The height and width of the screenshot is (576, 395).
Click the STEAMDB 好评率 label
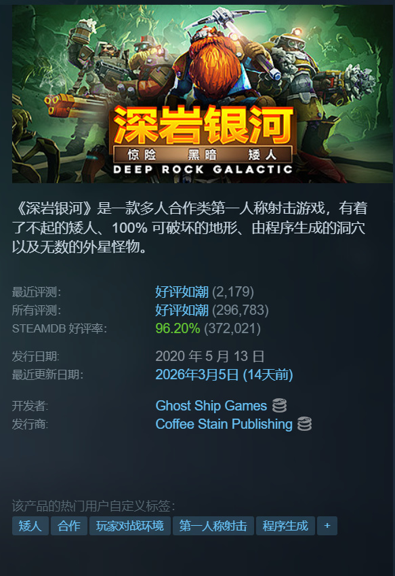point(60,328)
